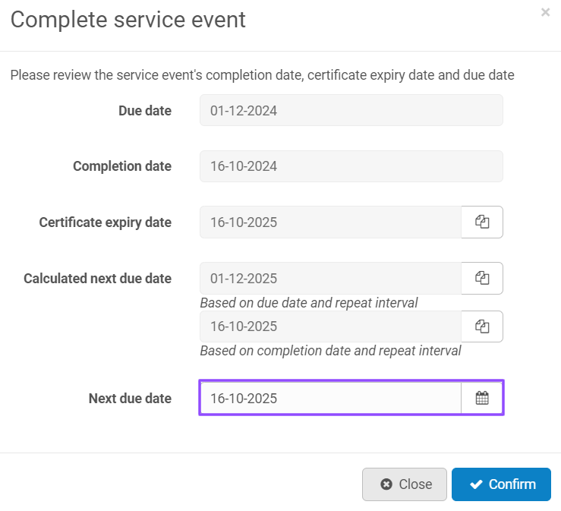Click the Due date field 01-12-2024

[x=351, y=110]
